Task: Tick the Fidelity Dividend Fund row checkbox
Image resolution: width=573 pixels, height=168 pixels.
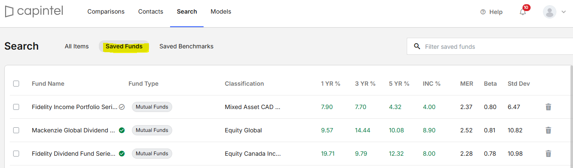Action: (16, 154)
